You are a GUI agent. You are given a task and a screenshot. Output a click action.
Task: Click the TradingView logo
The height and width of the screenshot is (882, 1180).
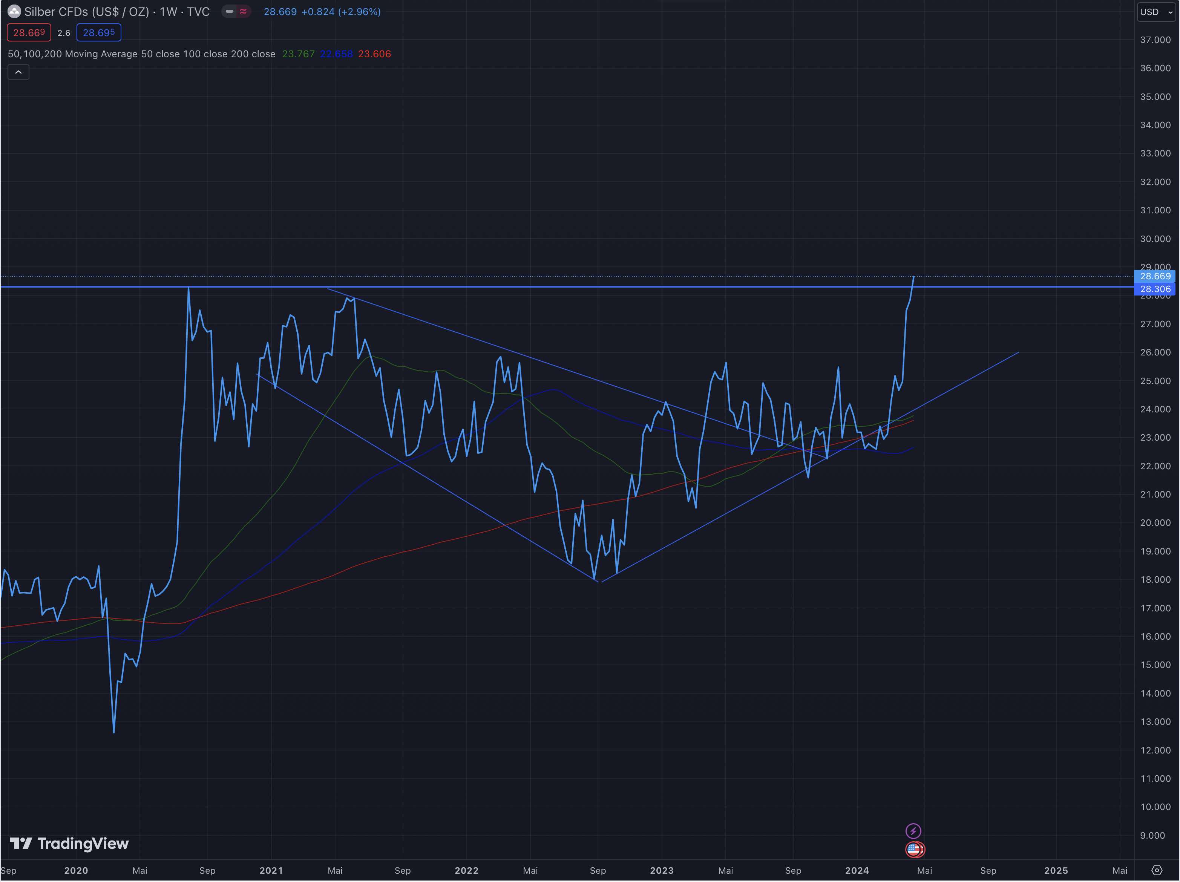[69, 843]
